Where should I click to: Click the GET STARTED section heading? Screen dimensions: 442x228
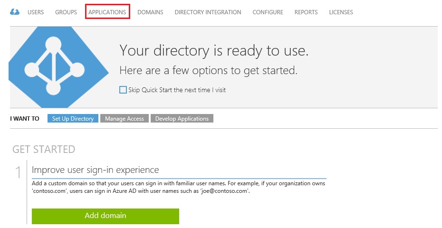[44, 149]
